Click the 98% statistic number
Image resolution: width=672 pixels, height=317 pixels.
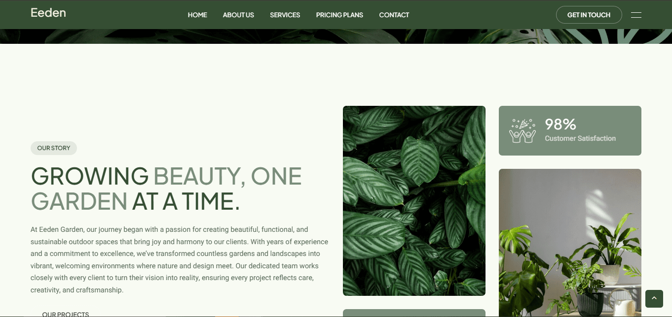(560, 124)
